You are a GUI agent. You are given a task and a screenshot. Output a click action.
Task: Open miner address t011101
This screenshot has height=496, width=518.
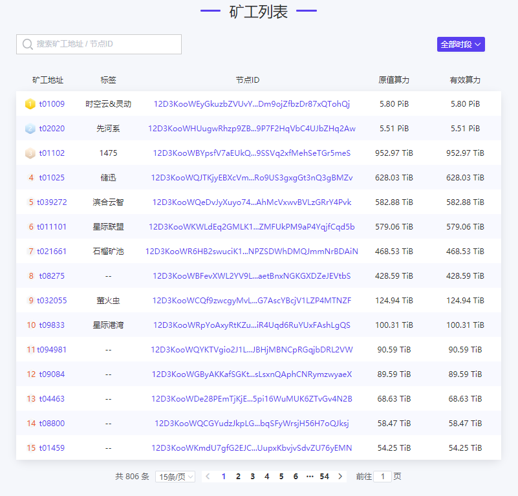pyautogui.click(x=52, y=227)
